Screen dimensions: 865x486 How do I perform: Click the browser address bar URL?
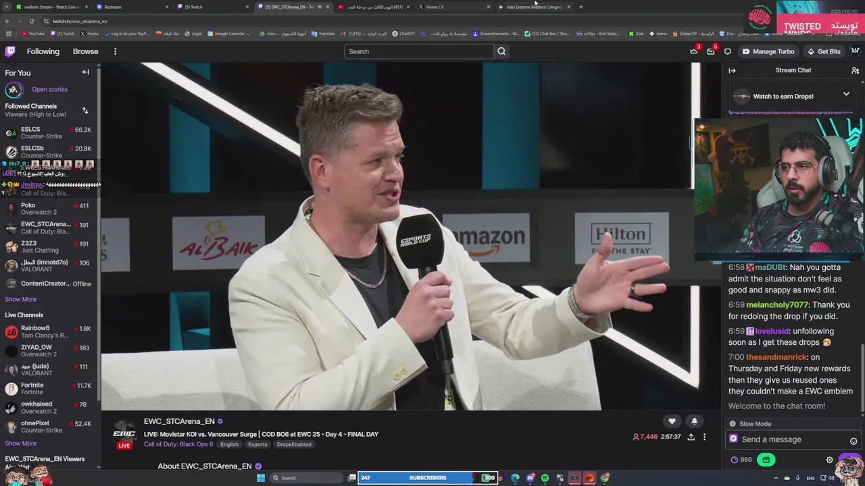(x=80, y=21)
